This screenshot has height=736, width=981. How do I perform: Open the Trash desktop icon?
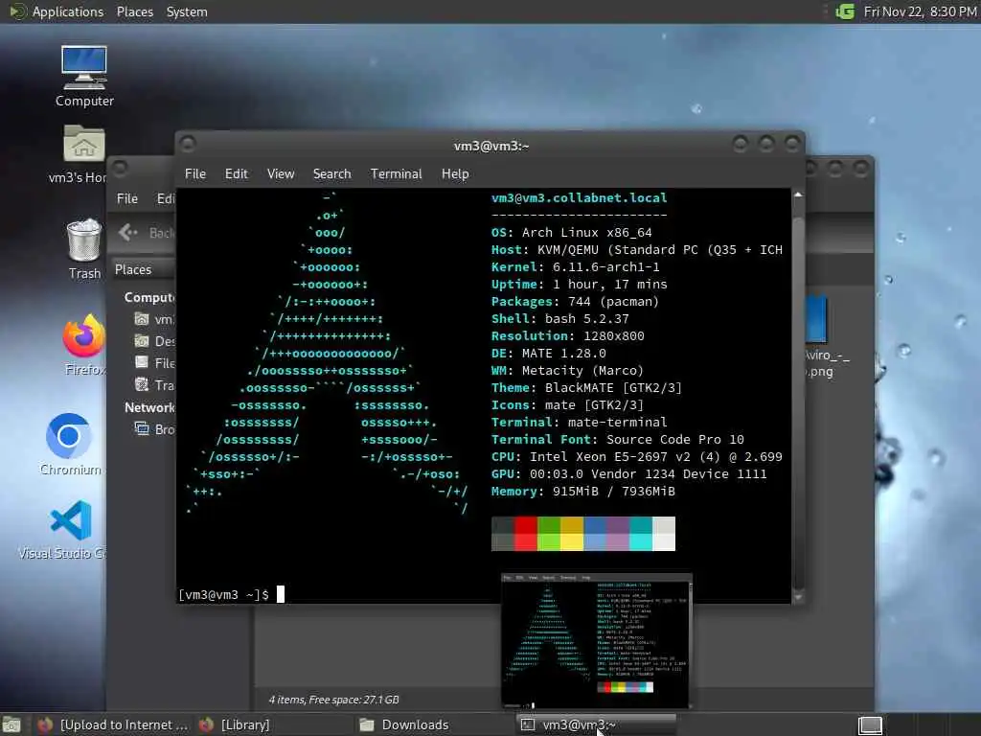pyautogui.click(x=84, y=248)
